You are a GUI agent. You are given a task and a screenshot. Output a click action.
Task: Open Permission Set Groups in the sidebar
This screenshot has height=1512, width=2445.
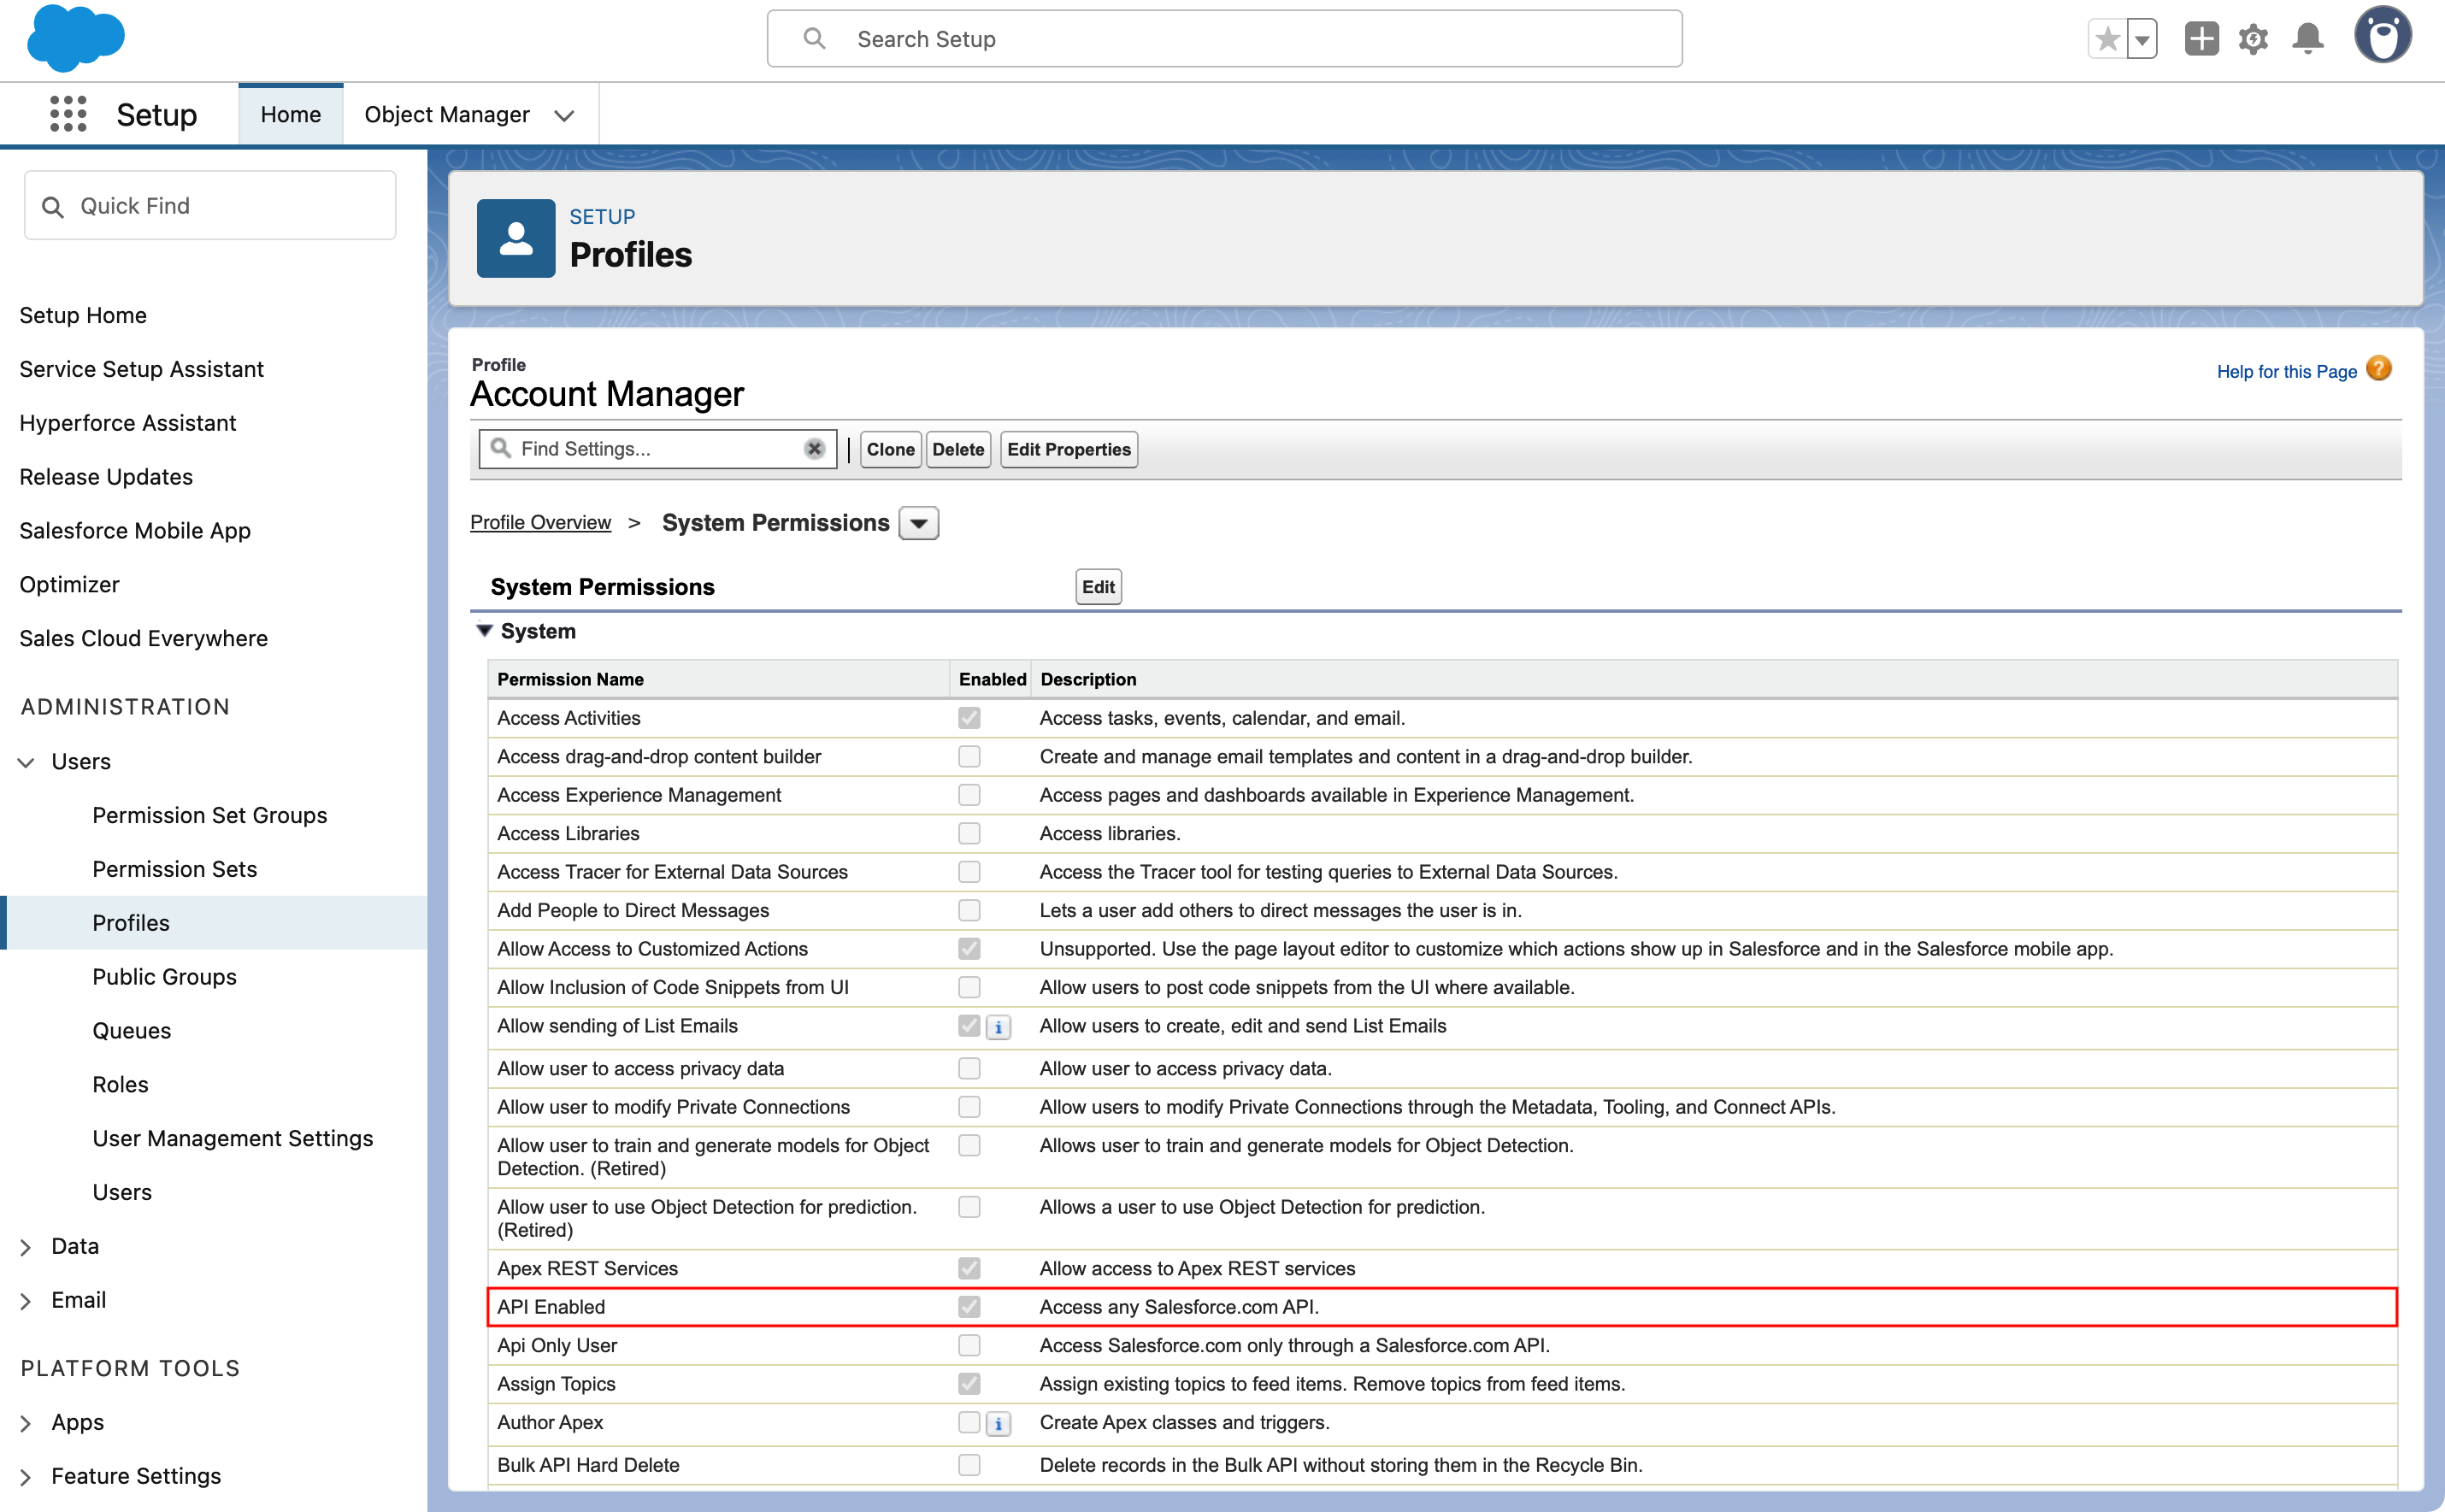coord(210,815)
